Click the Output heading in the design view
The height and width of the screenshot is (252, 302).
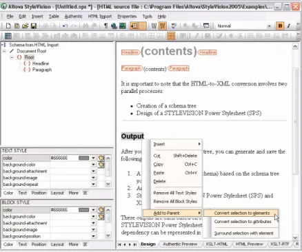click(132, 136)
